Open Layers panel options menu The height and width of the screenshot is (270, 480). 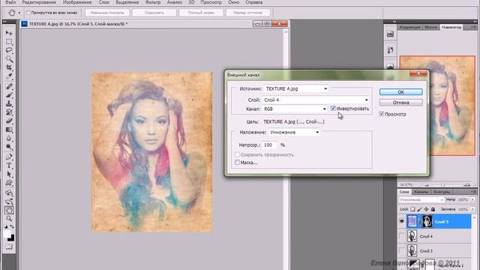coord(473,192)
